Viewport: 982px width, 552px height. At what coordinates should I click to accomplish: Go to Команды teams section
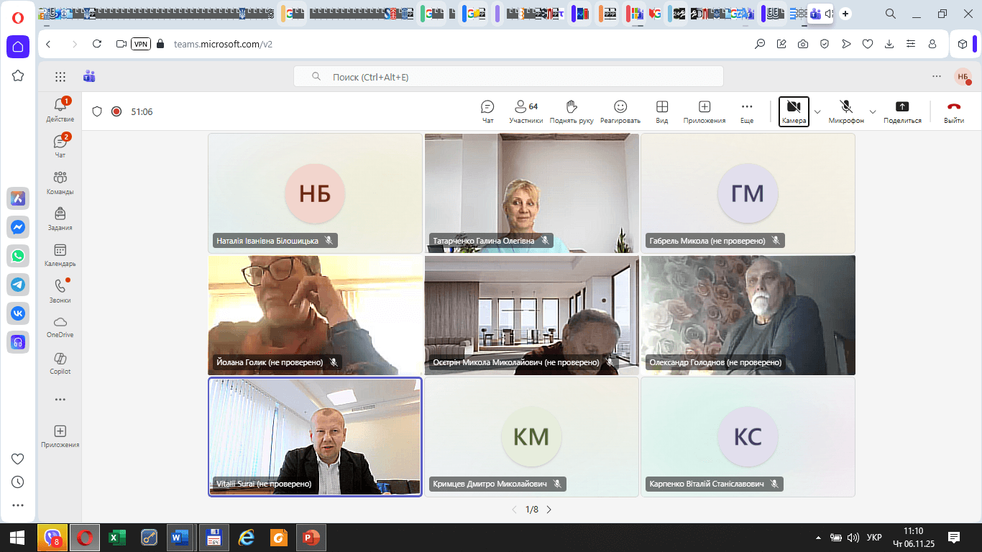tap(60, 183)
